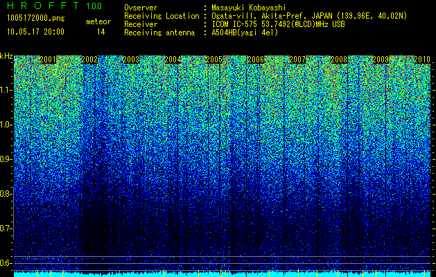Screen dimensions: 436x277
Task: Click the Ovserver field label
Action: pyautogui.click(x=141, y=8)
